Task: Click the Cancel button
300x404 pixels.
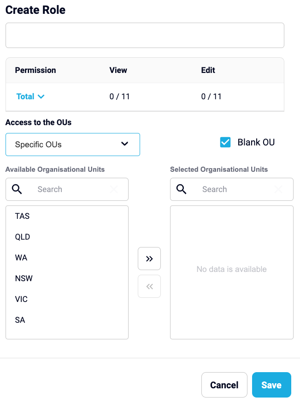Action: 224,385
